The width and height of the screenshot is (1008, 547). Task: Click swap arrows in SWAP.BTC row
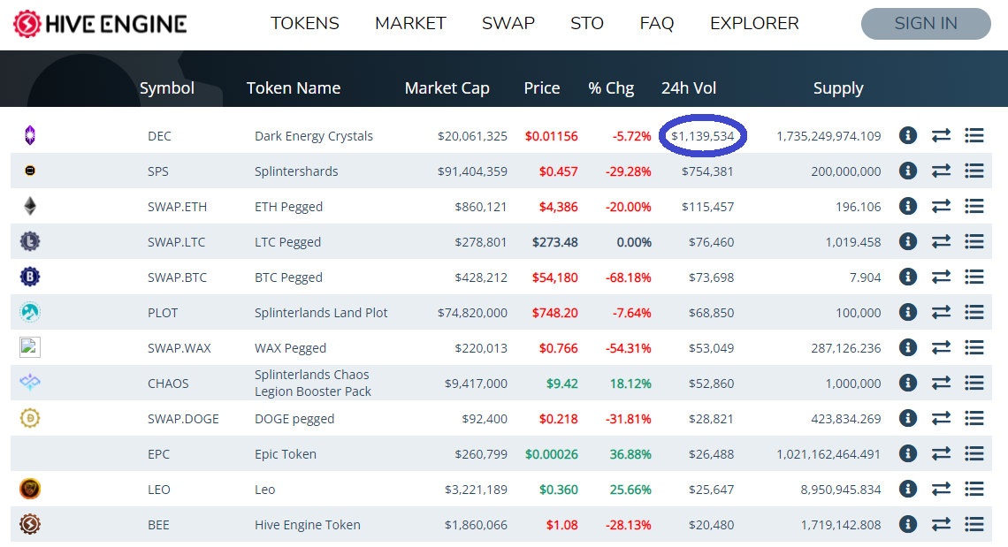click(941, 277)
